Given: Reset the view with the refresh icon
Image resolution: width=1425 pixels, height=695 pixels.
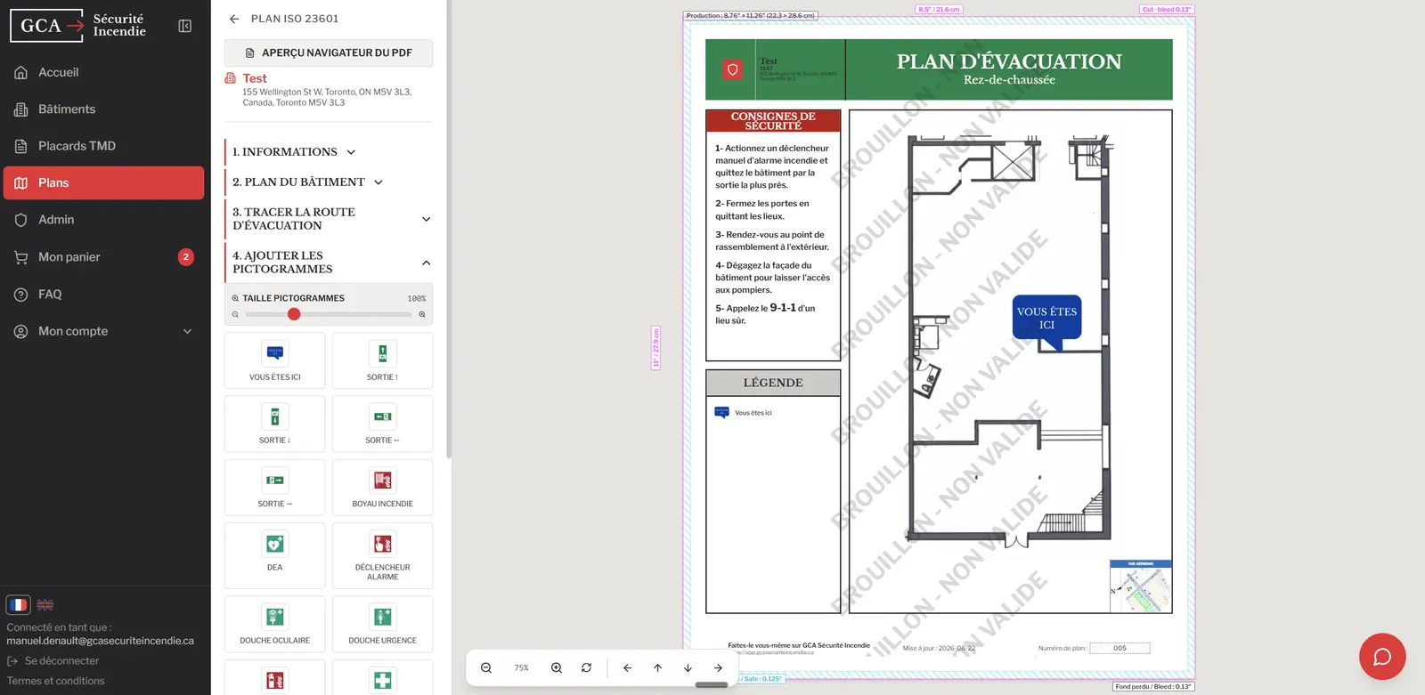Looking at the screenshot, I should 586,667.
